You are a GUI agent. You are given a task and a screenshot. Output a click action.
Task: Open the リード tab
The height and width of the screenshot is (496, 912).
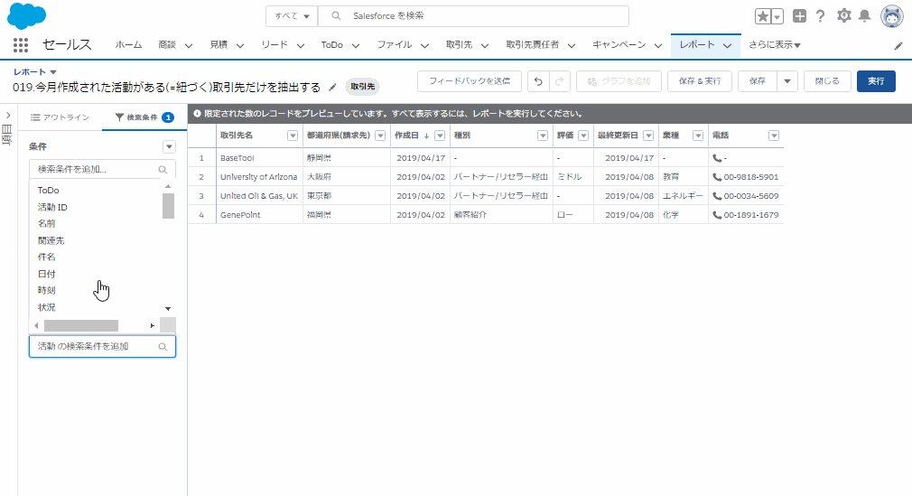274,45
